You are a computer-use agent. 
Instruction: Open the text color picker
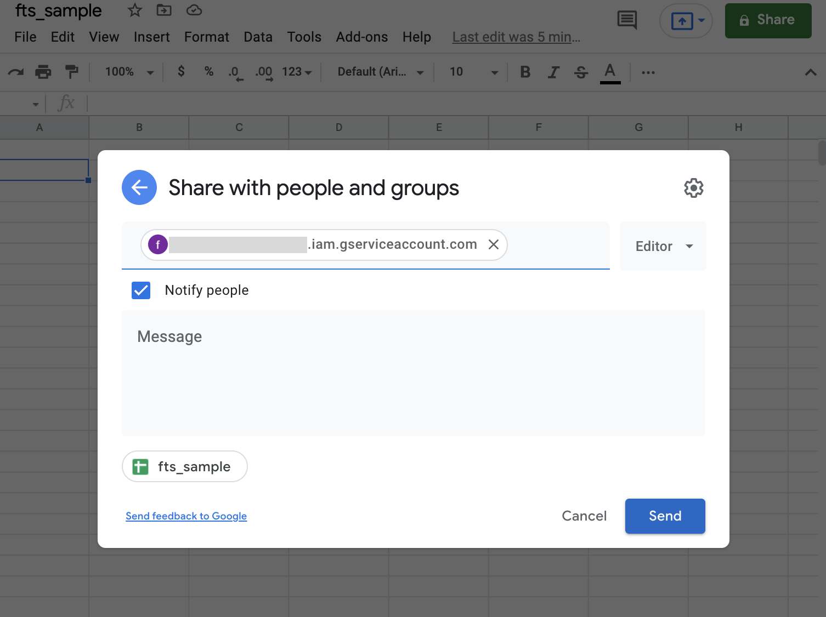click(x=610, y=72)
